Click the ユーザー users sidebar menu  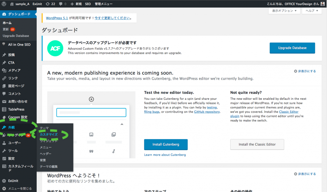pos(14,143)
